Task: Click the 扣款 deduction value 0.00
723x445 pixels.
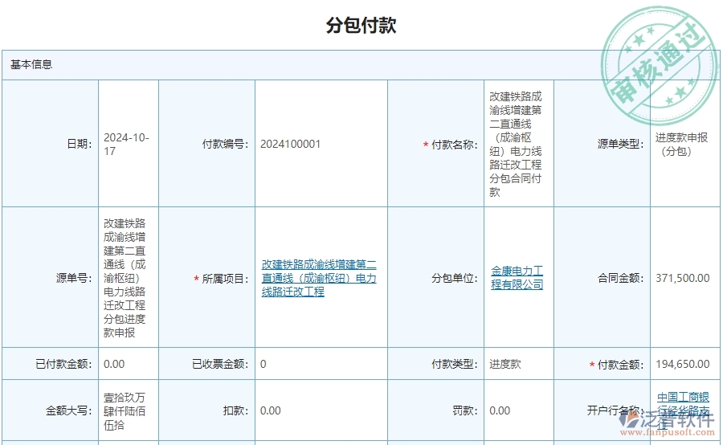Action: click(271, 410)
